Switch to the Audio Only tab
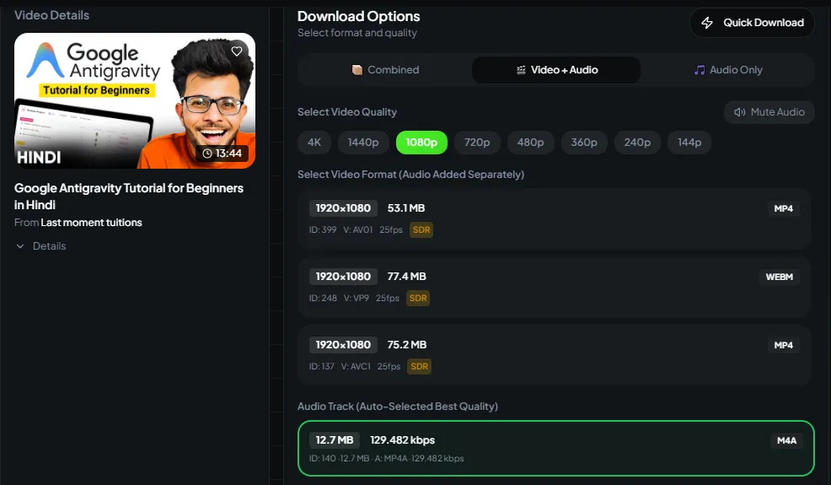This screenshot has height=485, width=831. 727,70
